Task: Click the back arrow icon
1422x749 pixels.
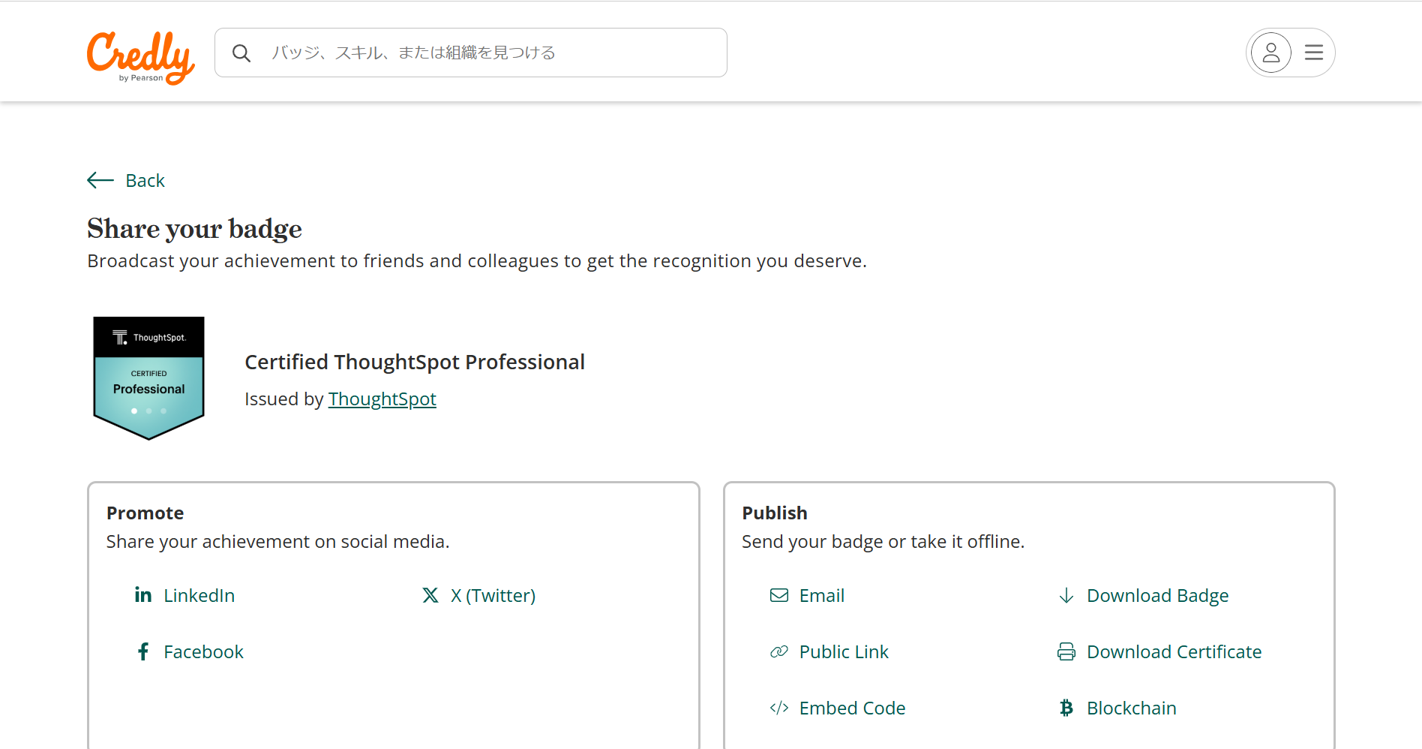Action: click(x=100, y=180)
